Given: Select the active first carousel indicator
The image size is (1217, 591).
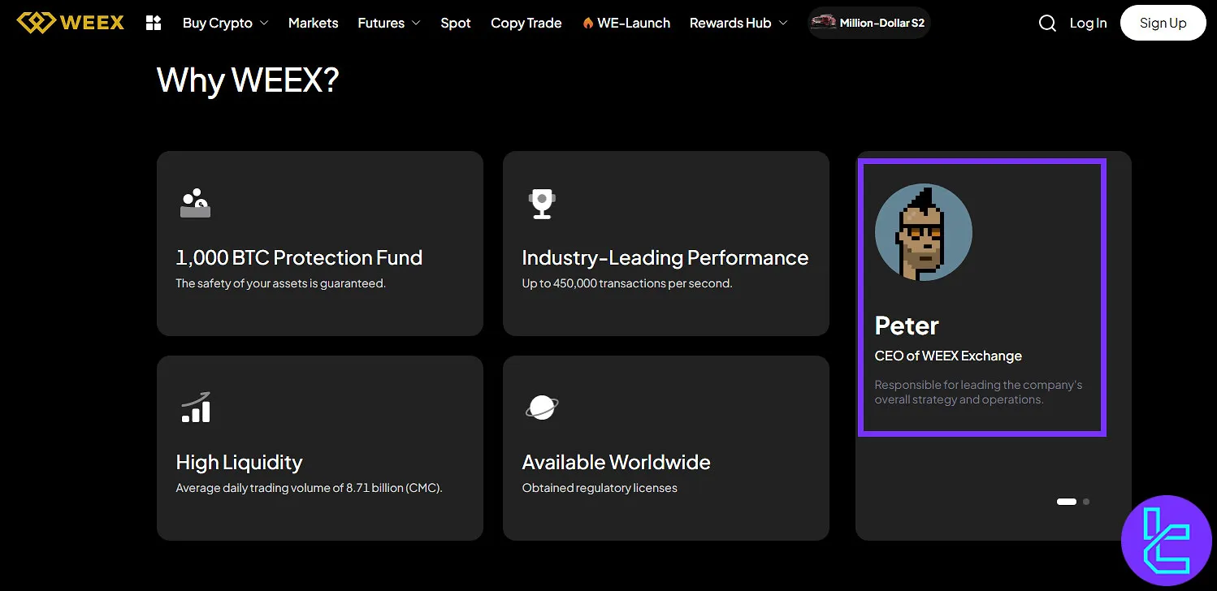Looking at the screenshot, I should [1067, 502].
